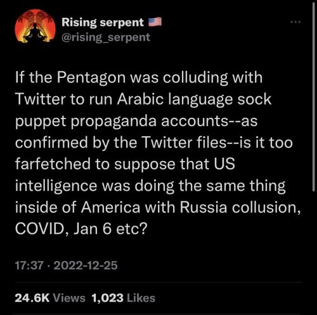Open Rising serpent's profile avatar
Screen dimensions: 317x315
pyautogui.click(x=35, y=27)
